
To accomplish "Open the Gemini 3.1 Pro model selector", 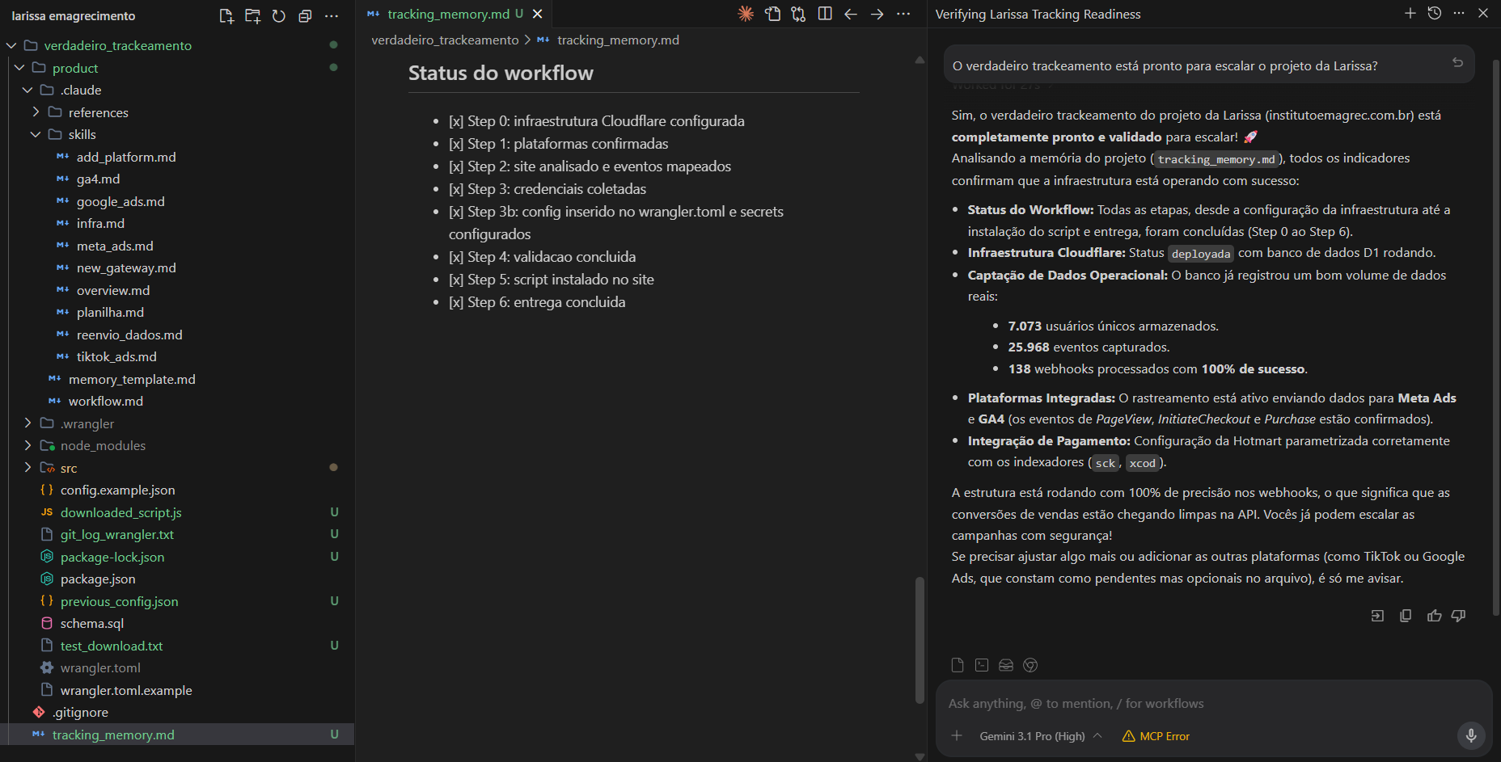I will coord(1038,736).
